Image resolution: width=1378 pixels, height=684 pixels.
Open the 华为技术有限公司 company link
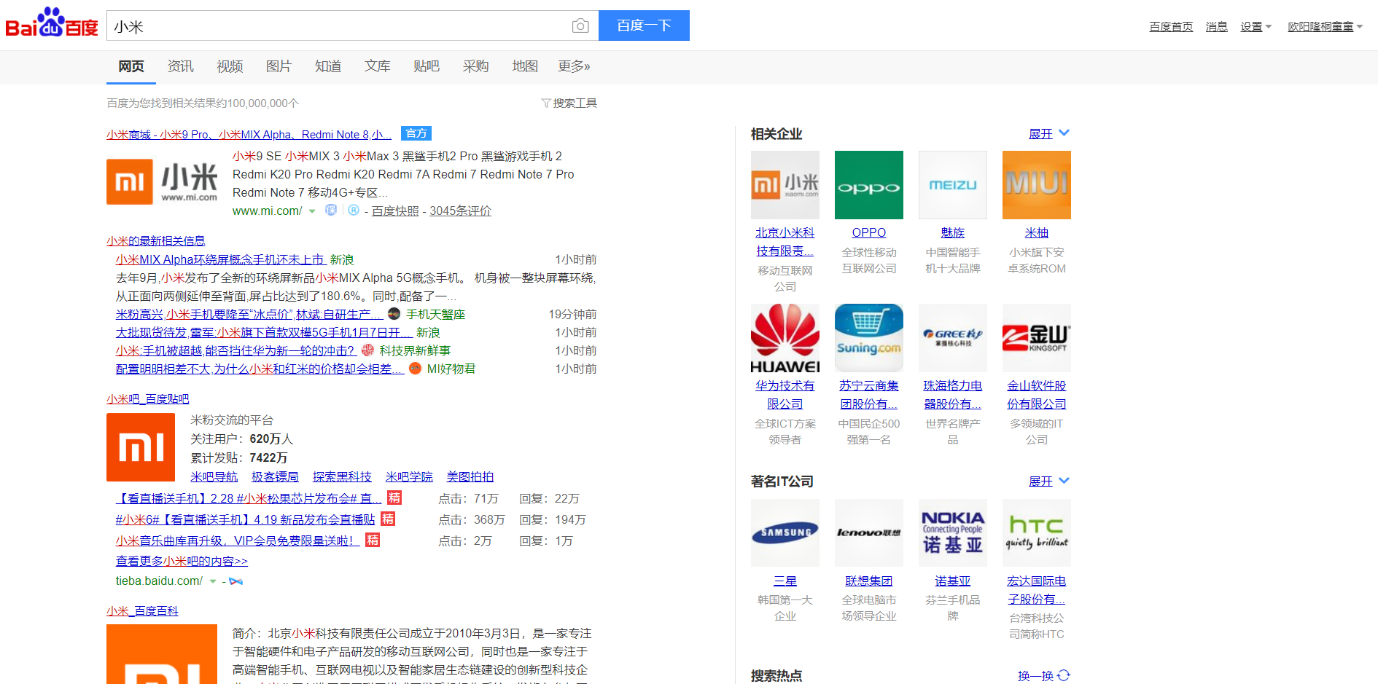(x=785, y=395)
